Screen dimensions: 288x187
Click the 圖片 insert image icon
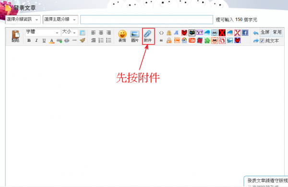tap(135, 36)
